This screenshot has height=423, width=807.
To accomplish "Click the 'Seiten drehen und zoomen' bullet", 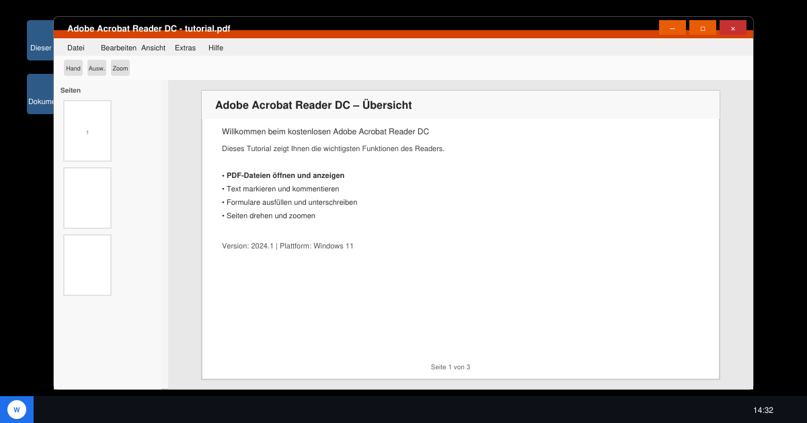I will [x=268, y=216].
